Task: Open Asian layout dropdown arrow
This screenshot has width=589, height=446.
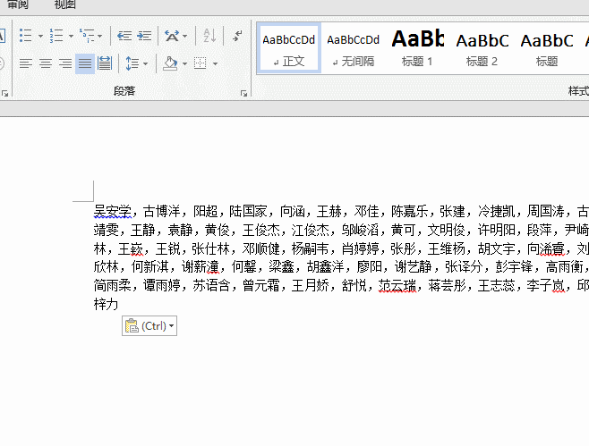Action: (x=185, y=36)
